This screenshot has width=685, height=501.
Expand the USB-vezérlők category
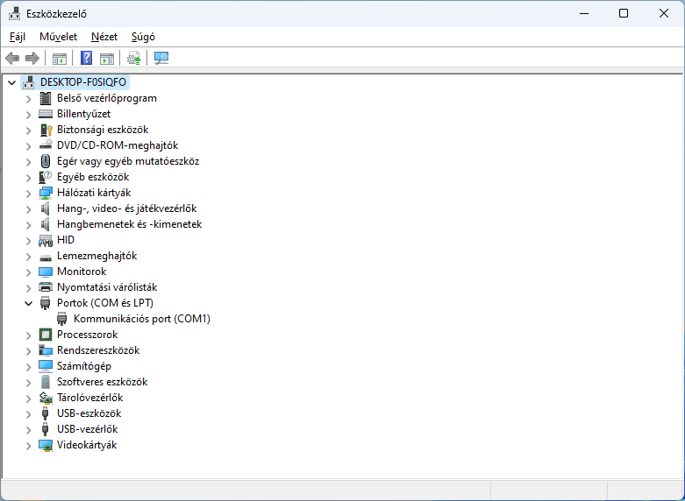(28, 429)
